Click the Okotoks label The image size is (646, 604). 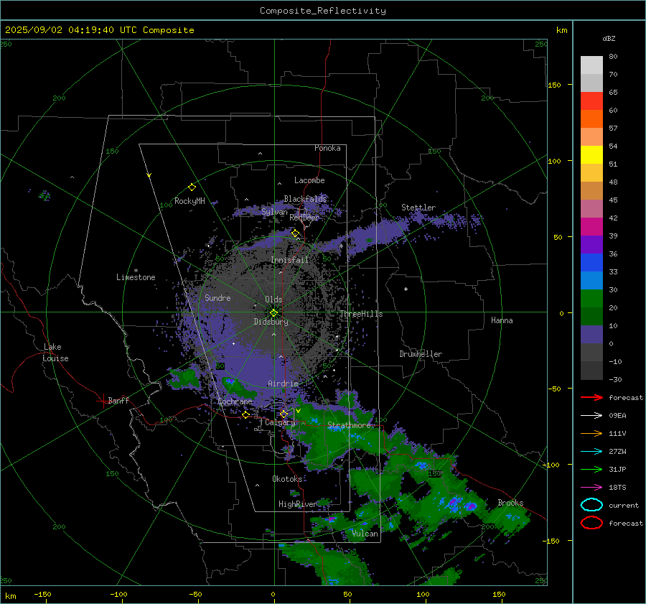288,479
